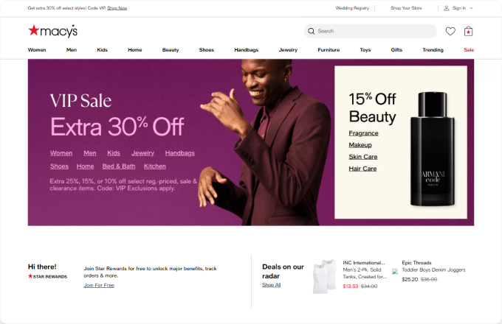Open the Kids navigation menu
The width and height of the screenshot is (502, 324).
point(102,50)
